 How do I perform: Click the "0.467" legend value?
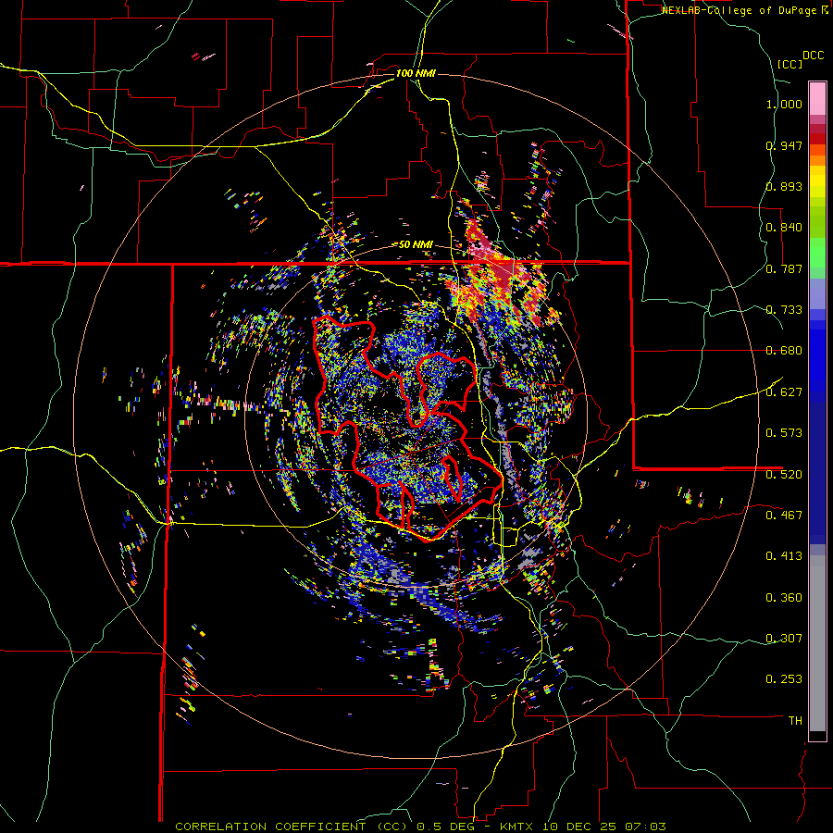784,516
